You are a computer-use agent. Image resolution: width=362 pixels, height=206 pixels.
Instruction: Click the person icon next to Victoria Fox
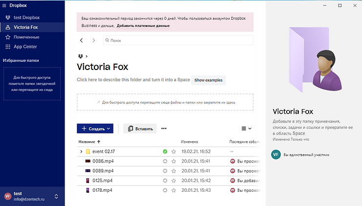tap(8, 27)
